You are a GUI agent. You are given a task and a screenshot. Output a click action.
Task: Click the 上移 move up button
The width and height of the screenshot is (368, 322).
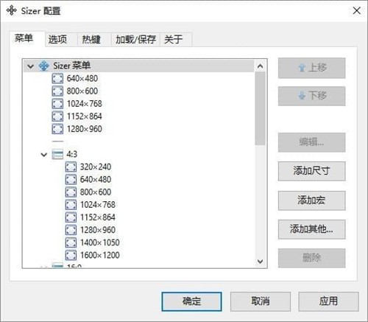tap(311, 68)
